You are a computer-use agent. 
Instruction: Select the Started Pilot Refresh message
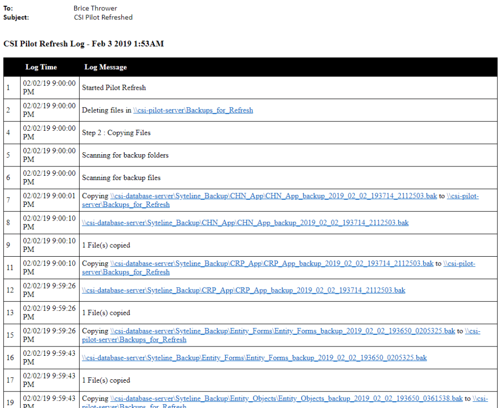click(114, 88)
